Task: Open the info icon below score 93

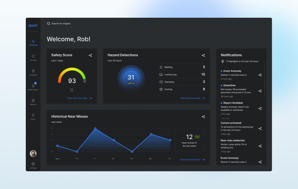Action: pyautogui.click(x=72, y=90)
